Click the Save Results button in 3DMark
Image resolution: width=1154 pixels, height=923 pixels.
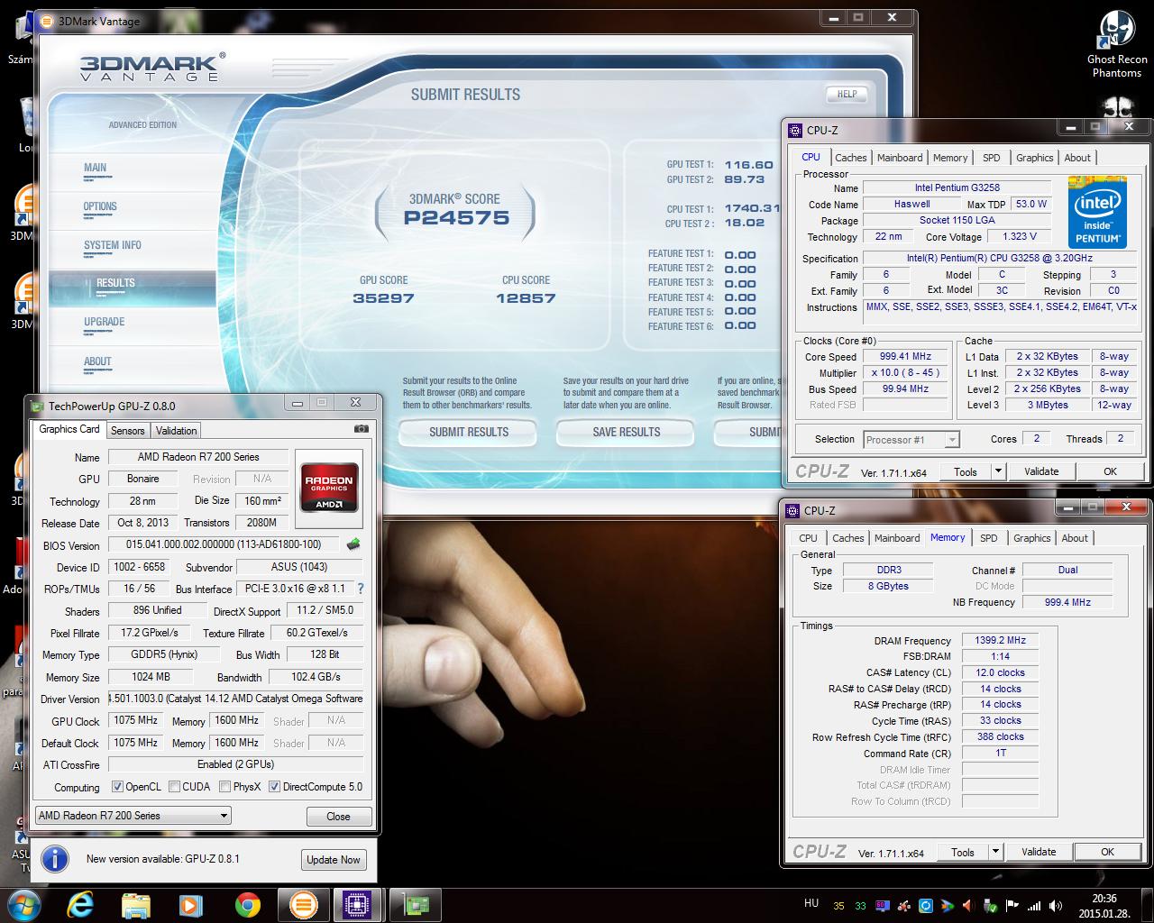click(626, 433)
